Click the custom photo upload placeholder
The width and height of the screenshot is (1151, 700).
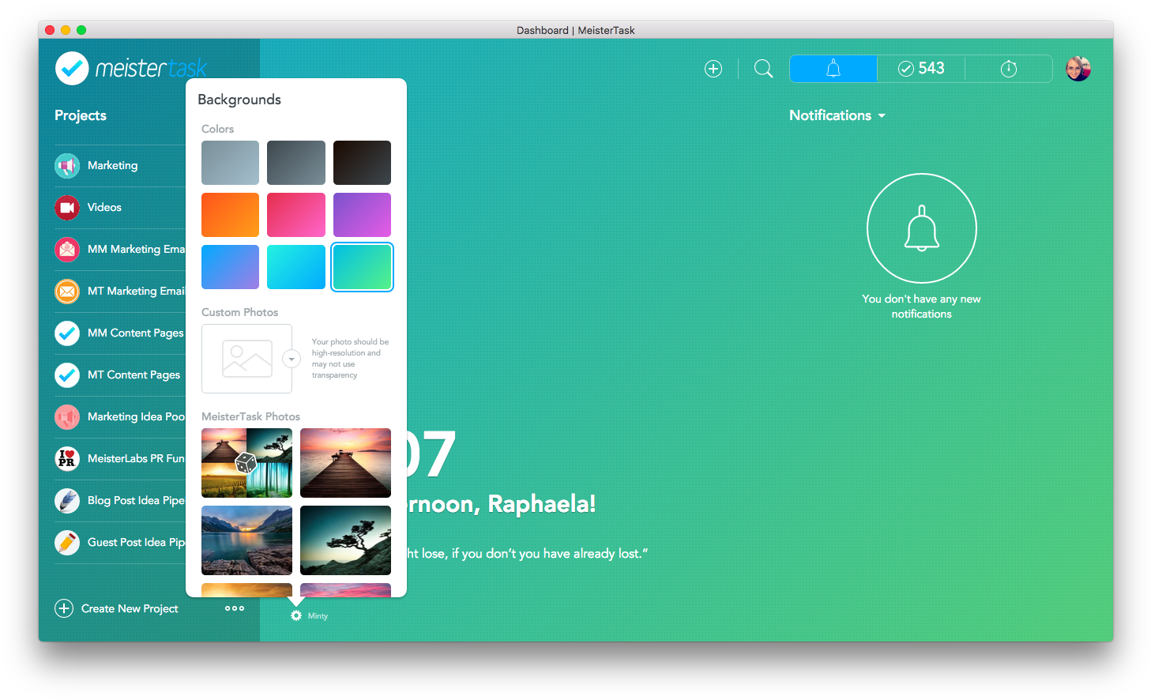(x=246, y=359)
